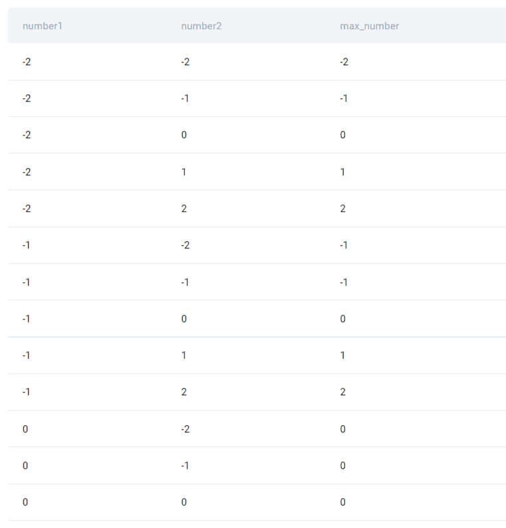Select number1 cell in first row of table
Viewport: 506px width, 528px height.
[x=27, y=62]
